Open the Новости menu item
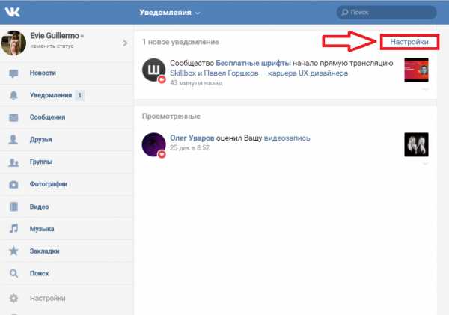Image resolution: width=449 pixels, height=315 pixels. point(67,73)
